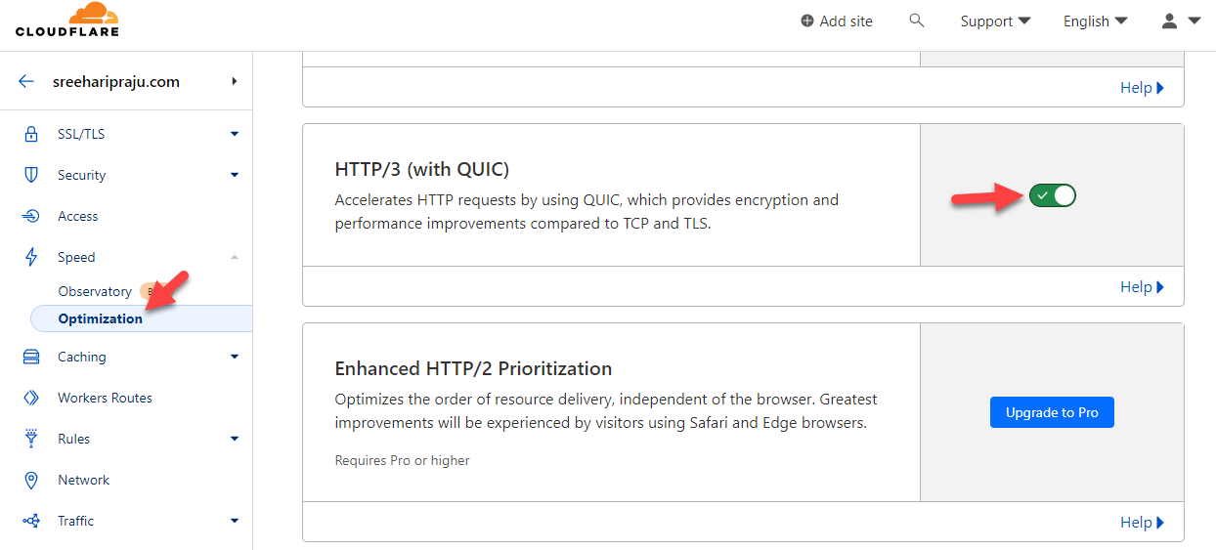1216x550 pixels.
Task: Click the back arrow beside site name
Action: 26,82
